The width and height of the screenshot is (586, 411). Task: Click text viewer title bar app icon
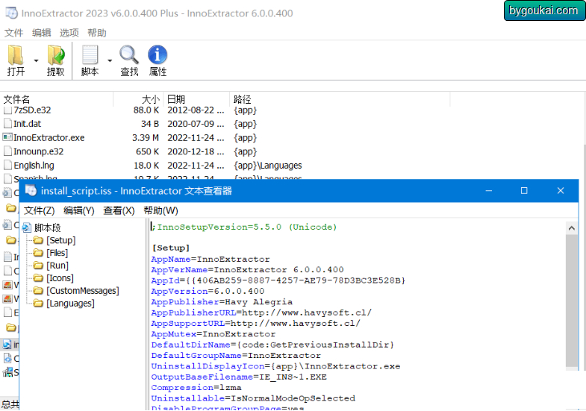click(x=31, y=191)
